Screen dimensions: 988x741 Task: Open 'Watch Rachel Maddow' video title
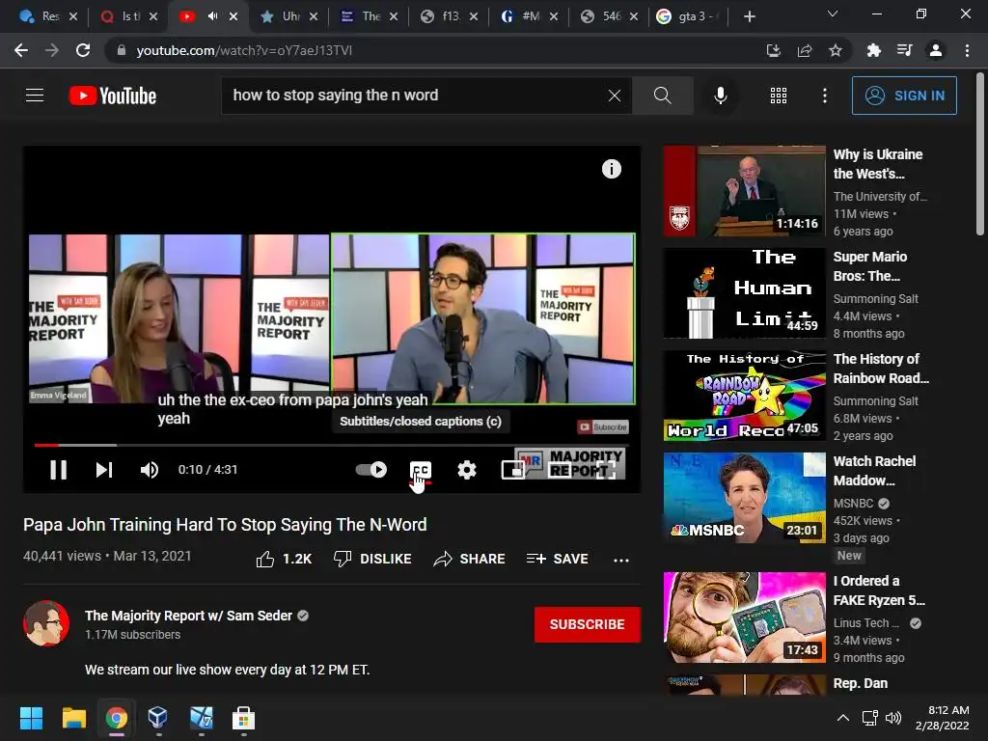coord(874,471)
